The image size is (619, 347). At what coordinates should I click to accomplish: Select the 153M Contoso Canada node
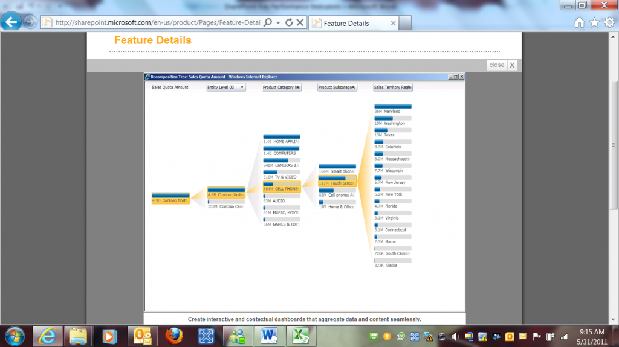pyautogui.click(x=226, y=204)
